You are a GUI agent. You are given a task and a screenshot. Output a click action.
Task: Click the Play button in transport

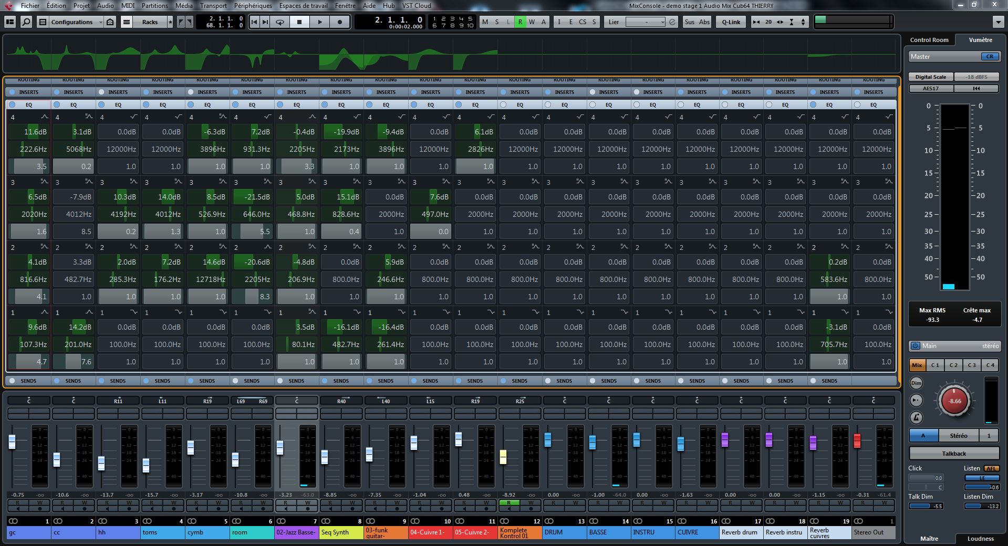[319, 22]
